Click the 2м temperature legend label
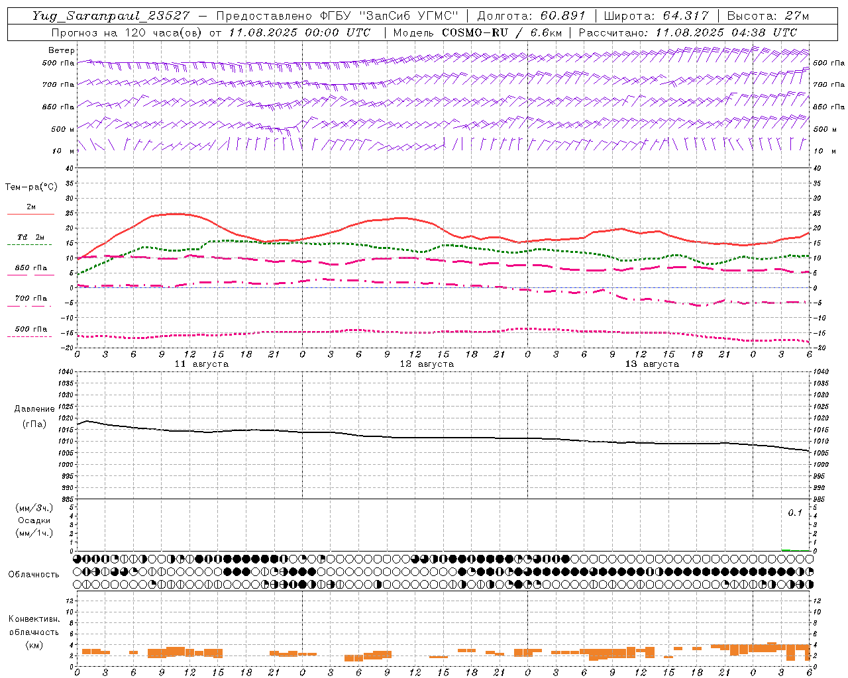This screenshot has width=848, height=678. pyautogui.click(x=31, y=207)
